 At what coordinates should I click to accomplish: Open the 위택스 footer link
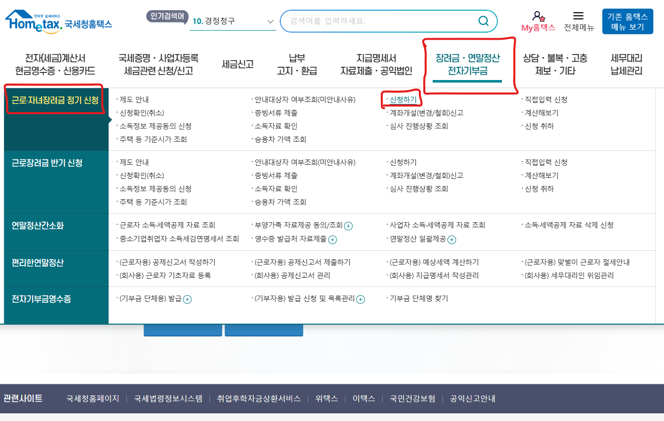coord(326,399)
